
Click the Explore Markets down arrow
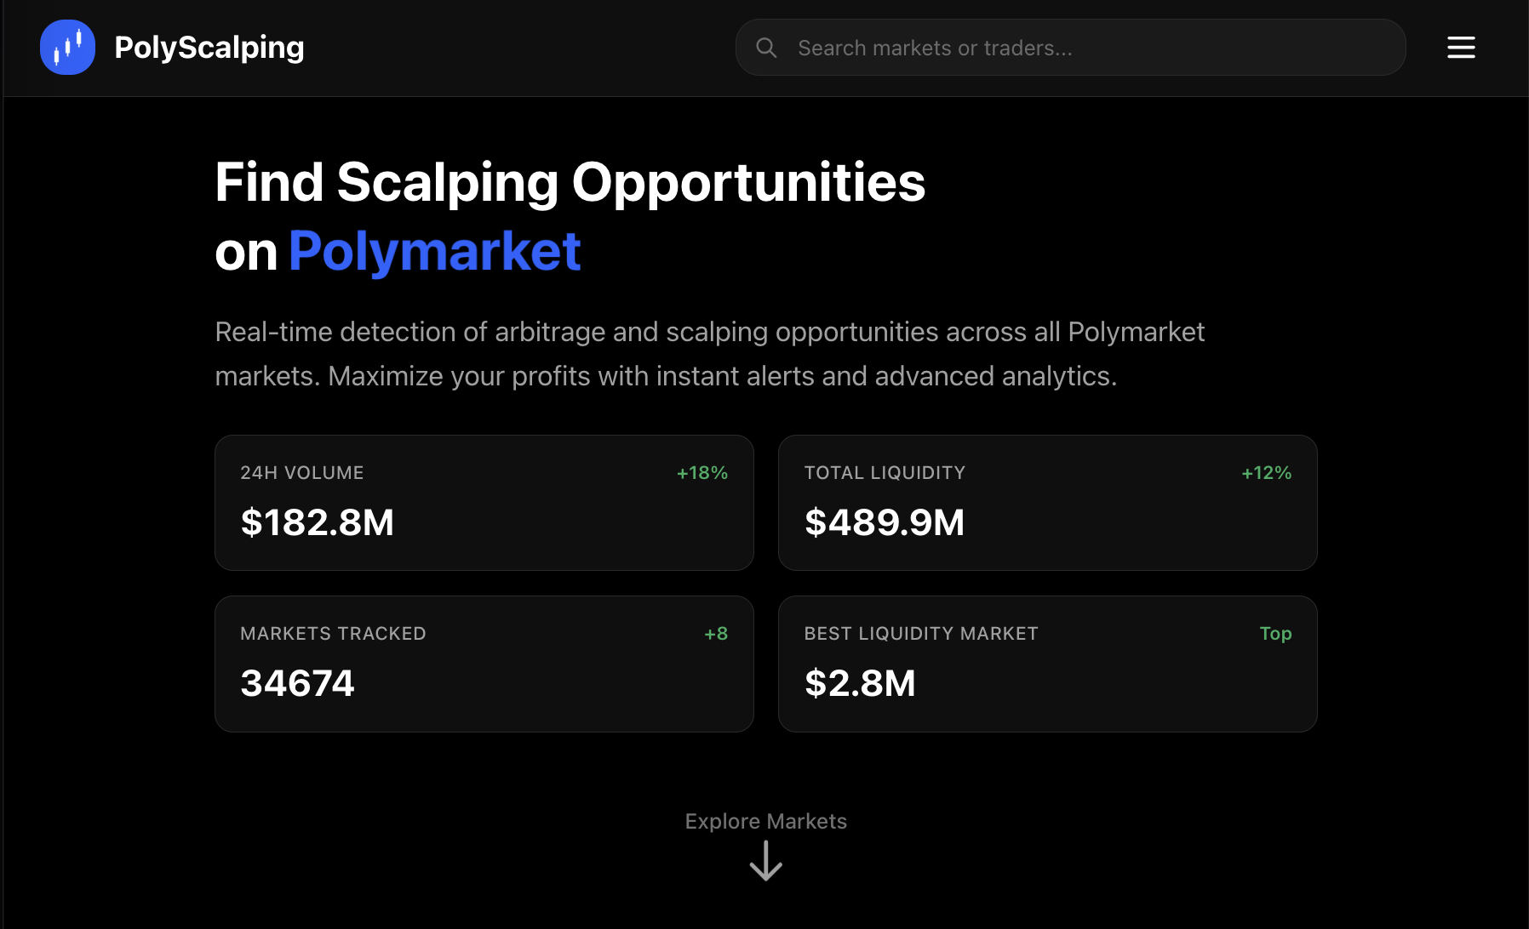765,862
